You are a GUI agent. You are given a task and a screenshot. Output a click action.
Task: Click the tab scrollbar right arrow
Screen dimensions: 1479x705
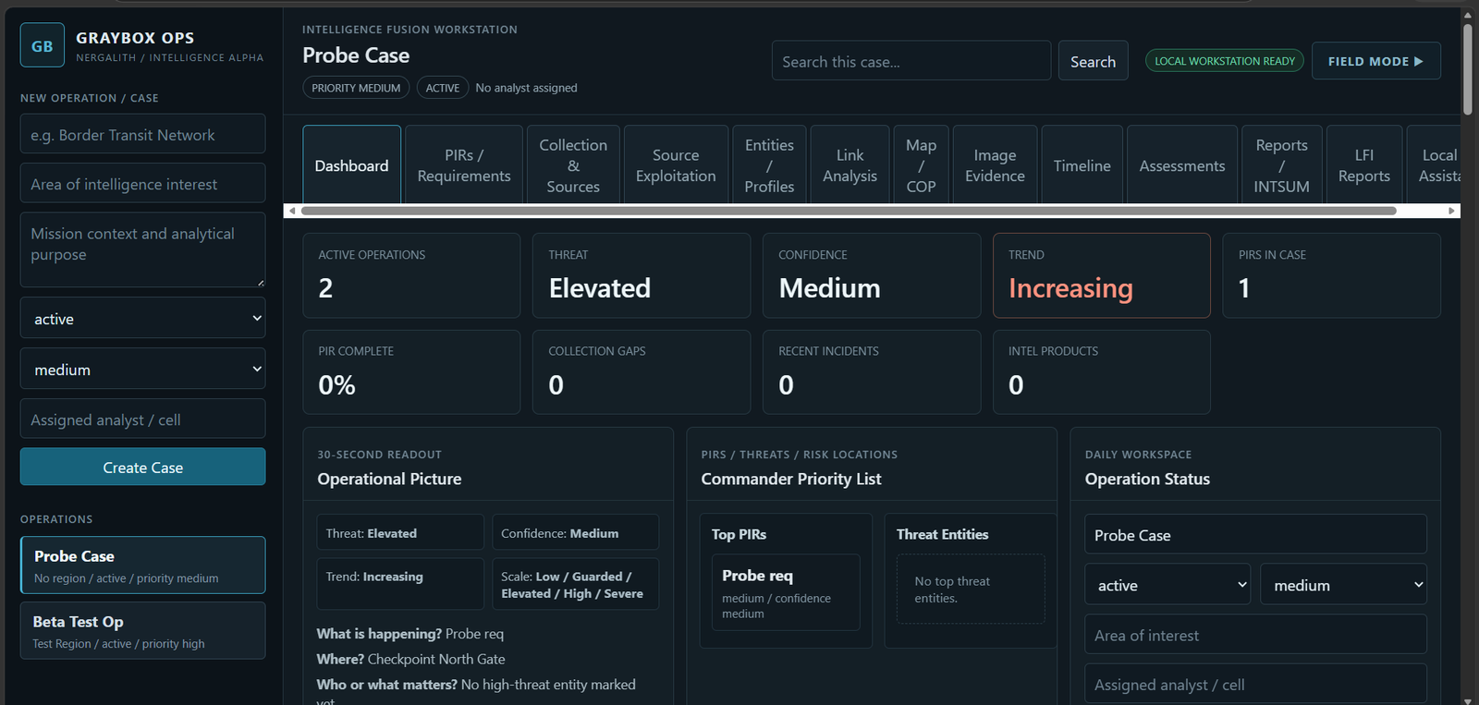click(x=1452, y=211)
